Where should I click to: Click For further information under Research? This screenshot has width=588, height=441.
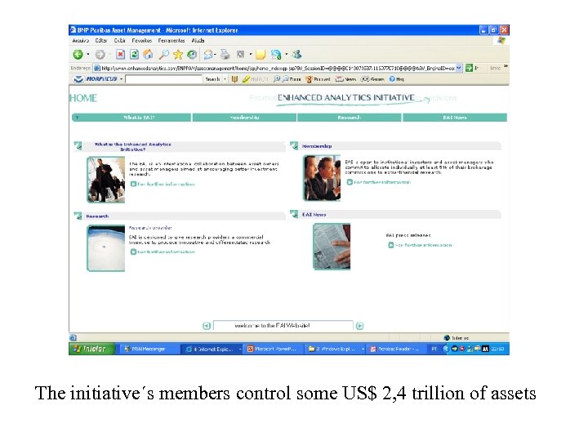point(163,252)
